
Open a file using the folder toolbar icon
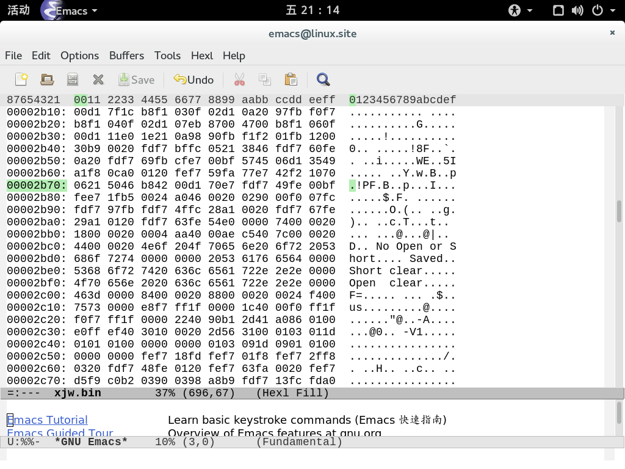(47, 79)
